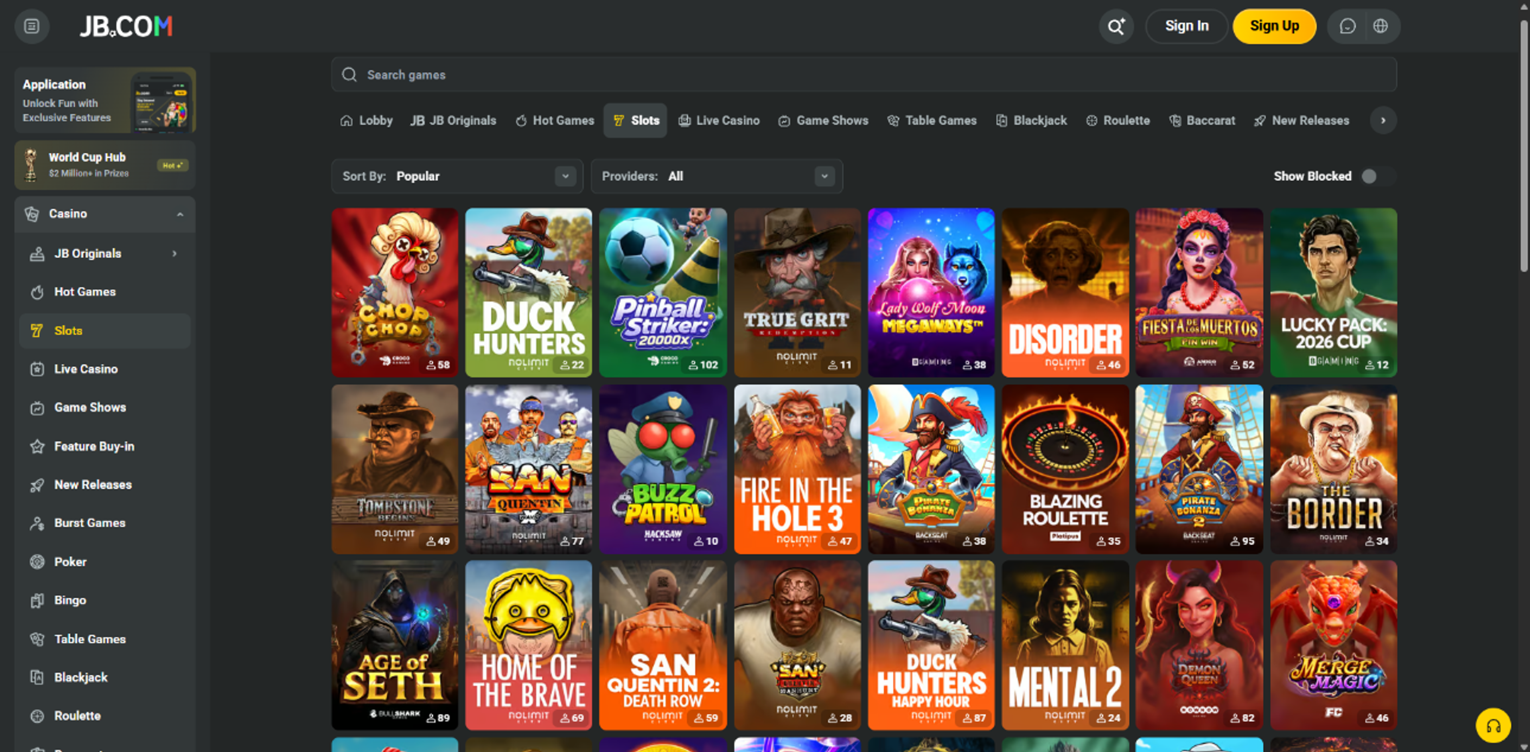Open the Disorder slot thumbnail
1530x752 pixels.
(1065, 292)
